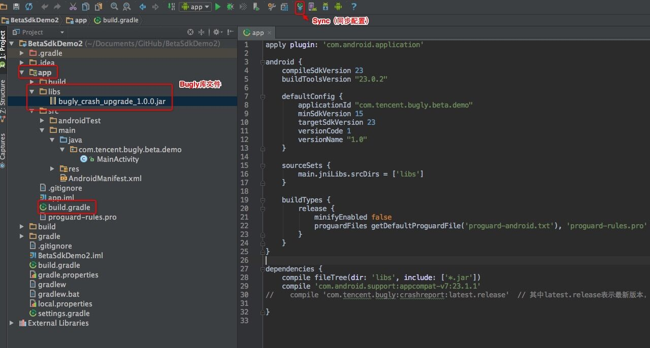Click BetaSdkDemo2 in the breadcrumb bar
The width and height of the screenshot is (650, 348).
pyautogui.click(x=30, y=20)
